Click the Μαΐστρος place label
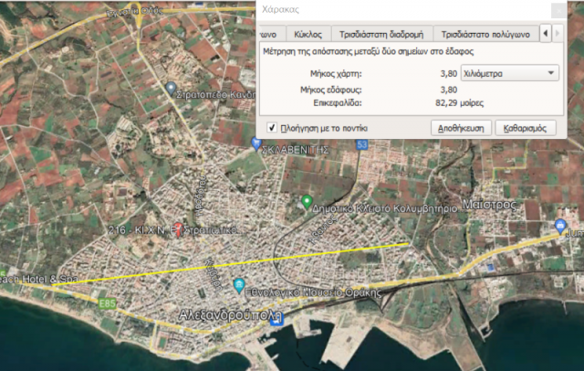 click(489, 205)
